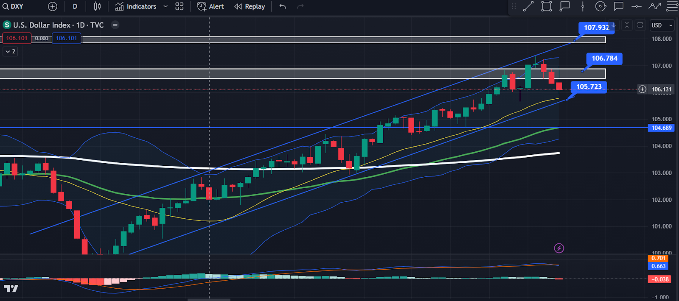Image resolution: width=679 pixels, height=301 pixels.
Task: Click the blue 0.663 MACD value label
Action: pyautogui.click(x=658, y=266)
